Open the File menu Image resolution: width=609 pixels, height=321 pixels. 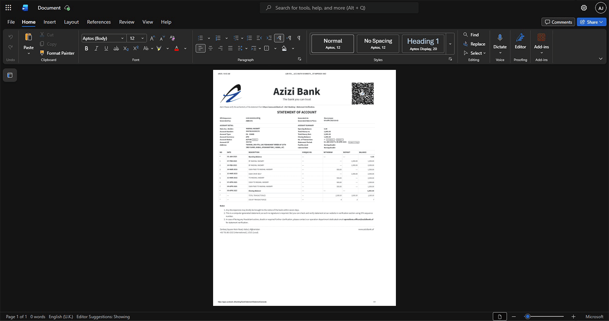pos(11,22)
